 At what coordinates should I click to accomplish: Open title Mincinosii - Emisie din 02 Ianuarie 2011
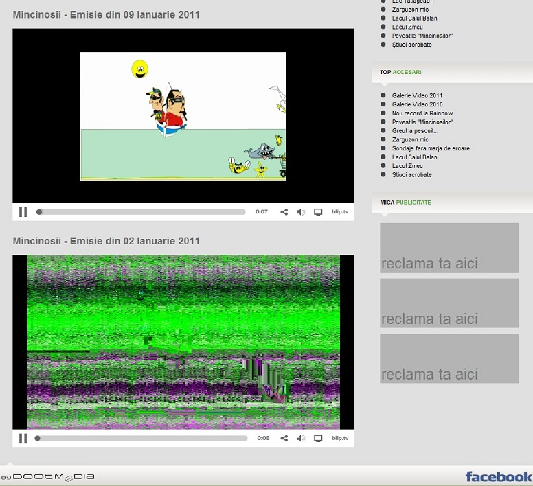106,241
